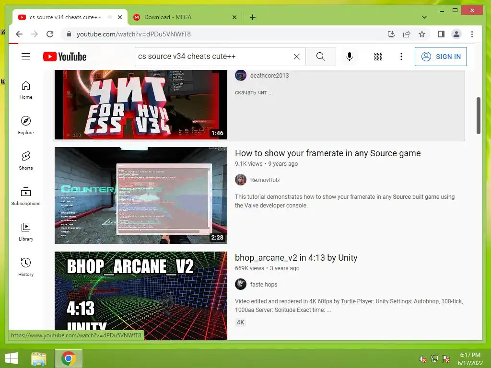Open Home in YouTube sidebar
This screenshot has height=368, width=491.
click(x=26, y=90)
